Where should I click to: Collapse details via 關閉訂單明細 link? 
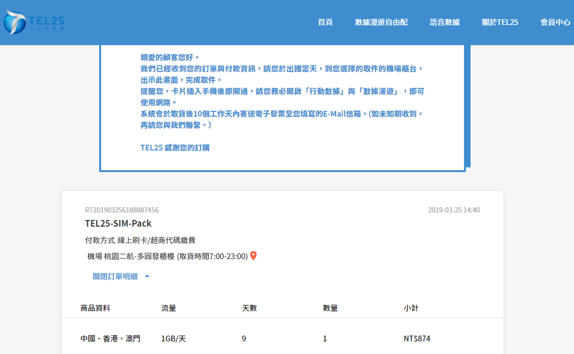tap(115, 277)
